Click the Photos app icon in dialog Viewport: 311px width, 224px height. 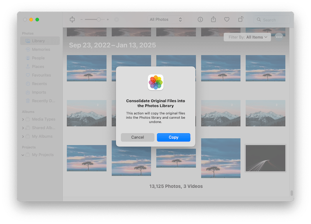[155, 83]
